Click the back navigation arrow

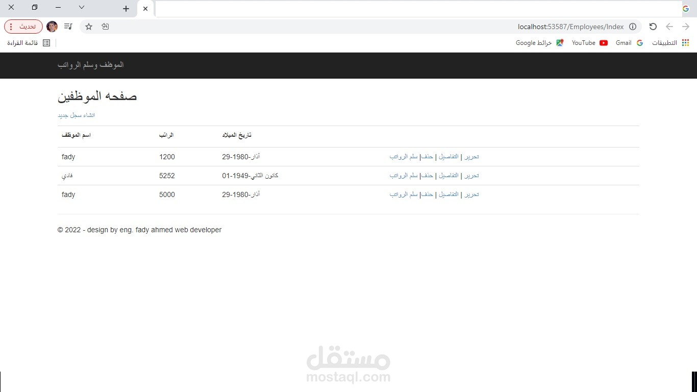click(x=669, y=27)
